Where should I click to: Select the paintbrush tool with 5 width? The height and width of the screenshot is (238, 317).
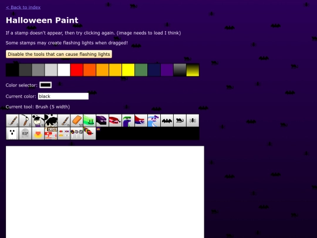click(25, 120)
